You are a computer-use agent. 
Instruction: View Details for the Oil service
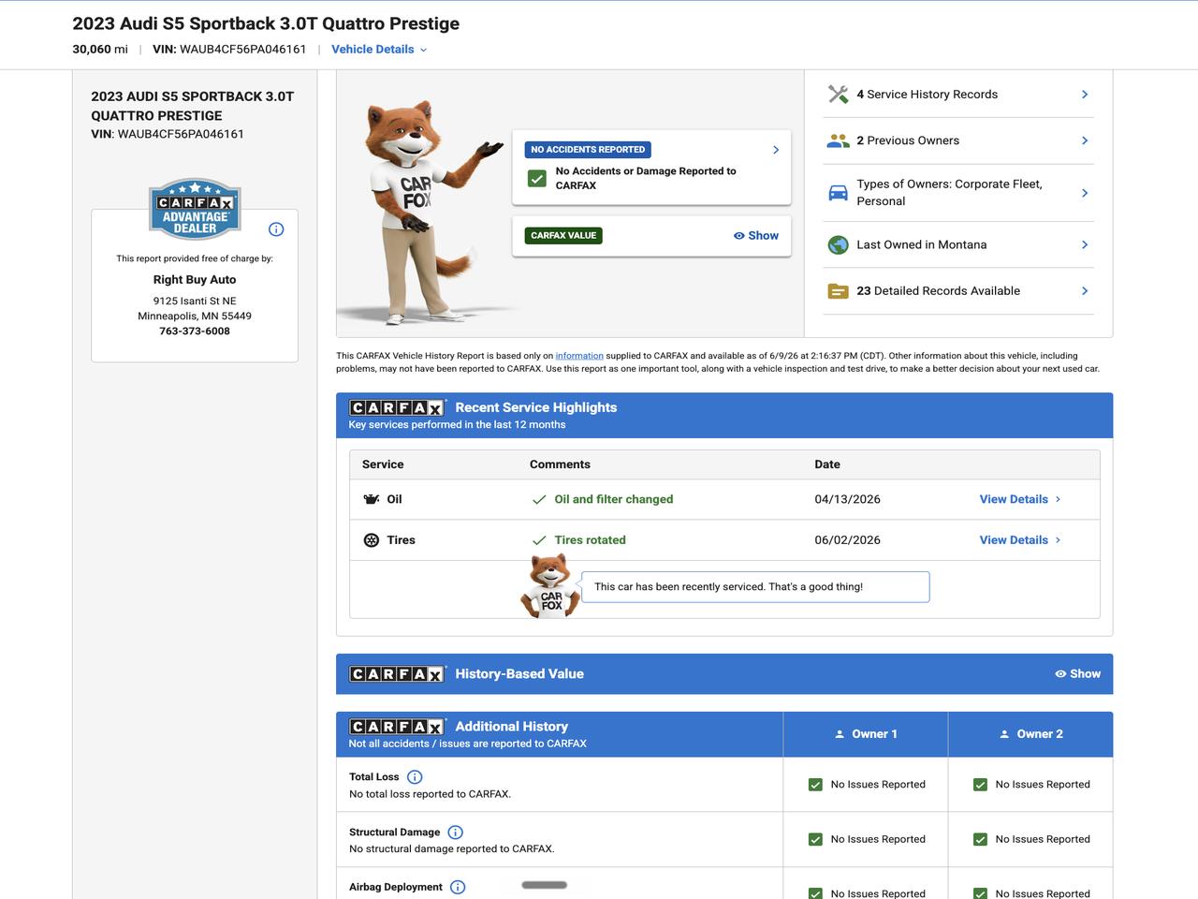click(x=1020, y=499)
